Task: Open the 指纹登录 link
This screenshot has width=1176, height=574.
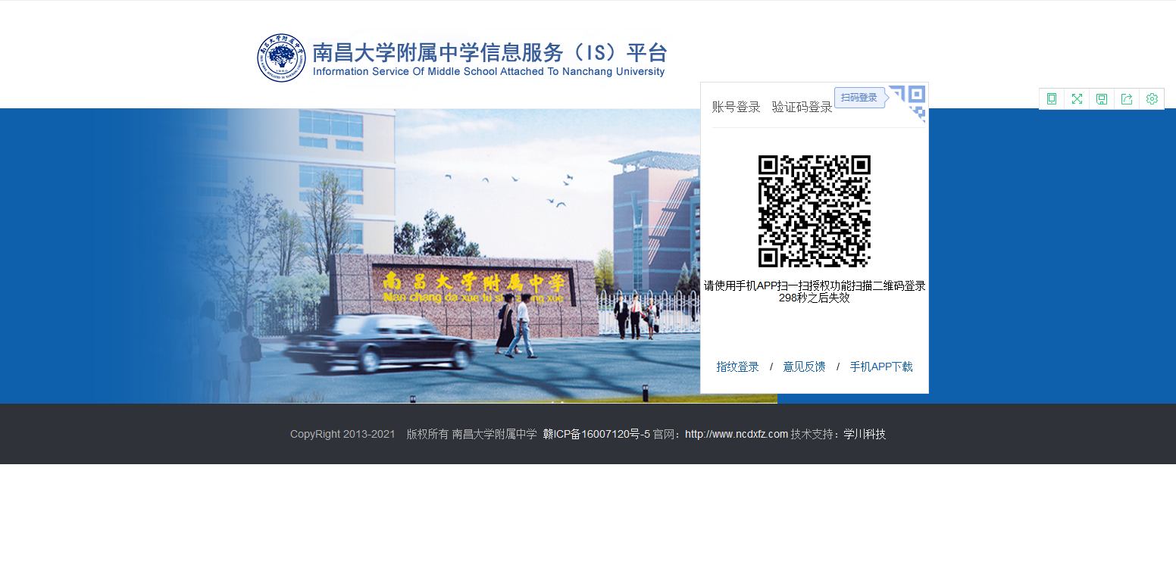Action: point(737,367)
